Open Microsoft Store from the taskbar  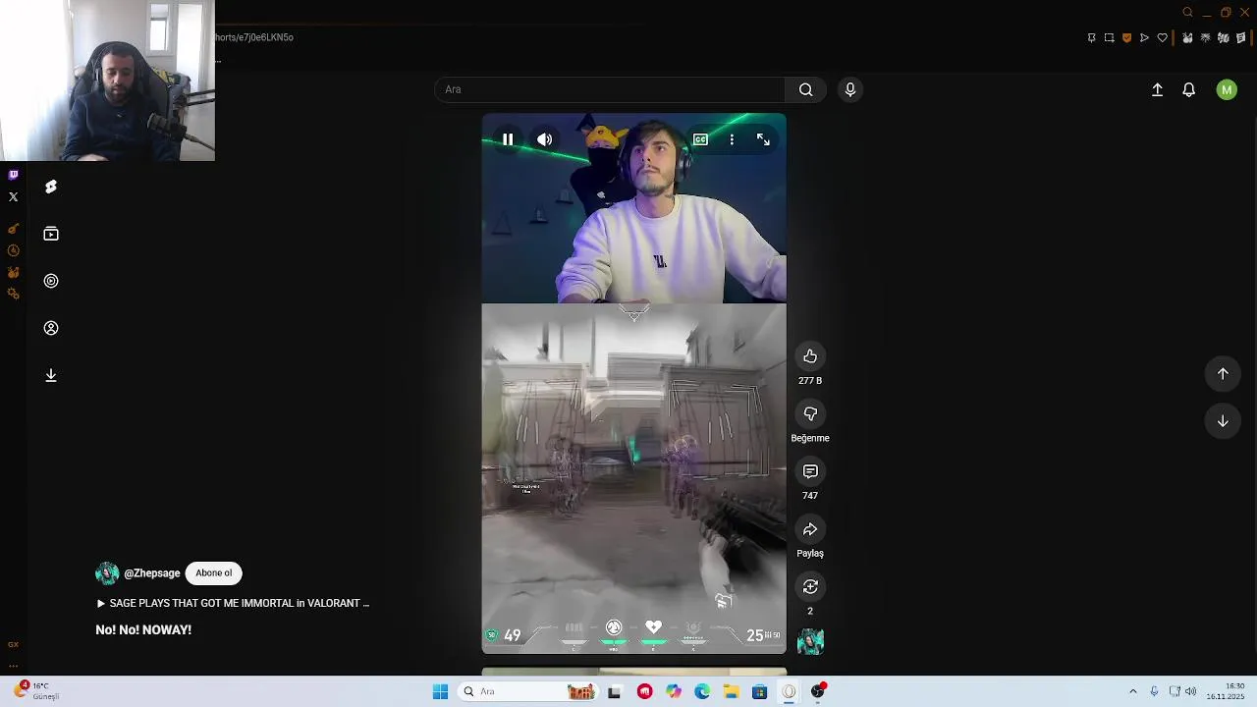coord(759,691)
